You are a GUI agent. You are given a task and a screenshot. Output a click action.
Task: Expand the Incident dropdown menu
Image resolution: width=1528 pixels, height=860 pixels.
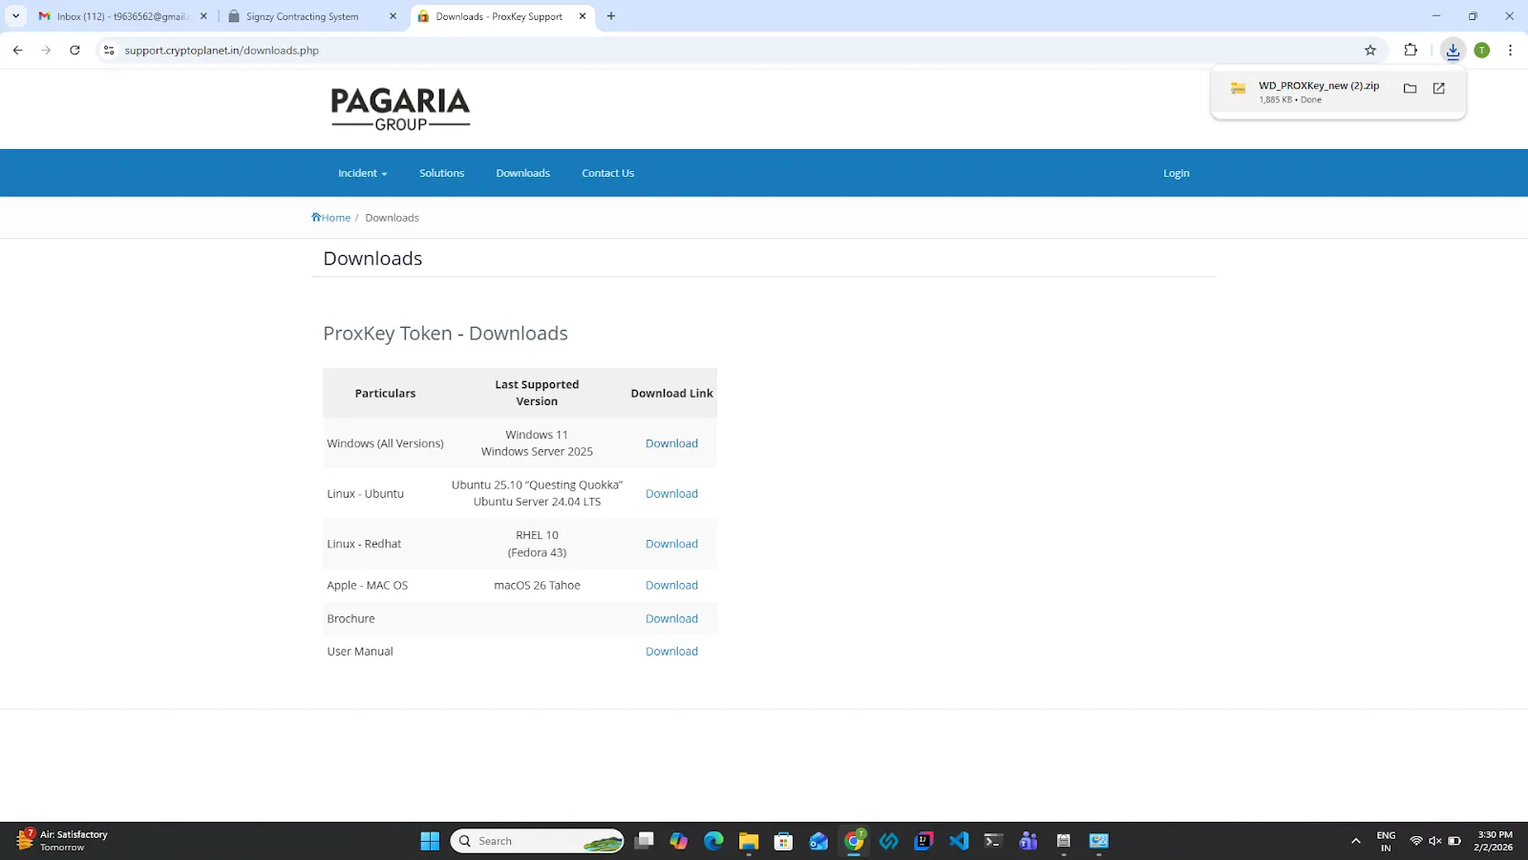coord(363,173)
